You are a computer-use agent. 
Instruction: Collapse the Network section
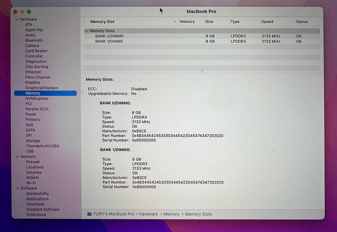tap(17, 156)
